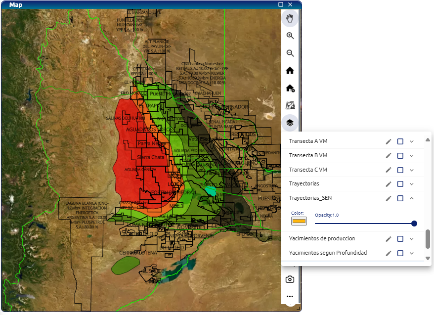
Task: Click the zoom in magnifier icon
Action: (x=290, y=36)
